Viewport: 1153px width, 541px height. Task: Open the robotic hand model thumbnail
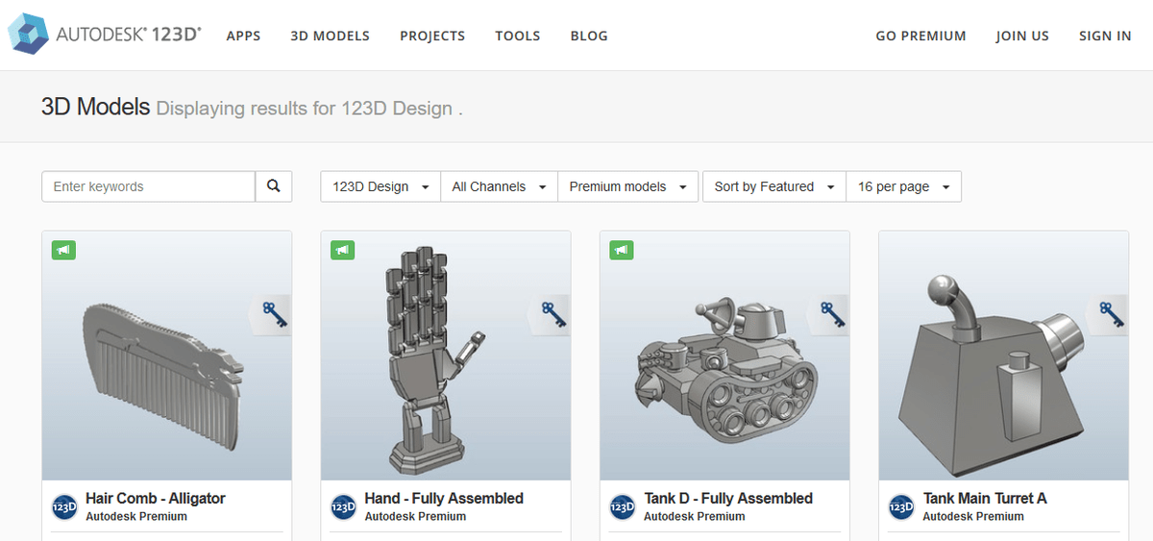446,356
